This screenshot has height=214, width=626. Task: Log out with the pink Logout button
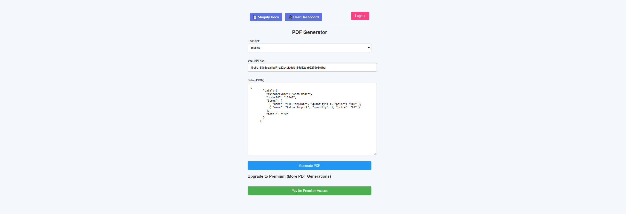pos(360,16)
